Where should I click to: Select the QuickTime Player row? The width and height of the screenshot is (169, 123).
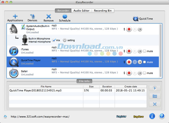point(83,62)
